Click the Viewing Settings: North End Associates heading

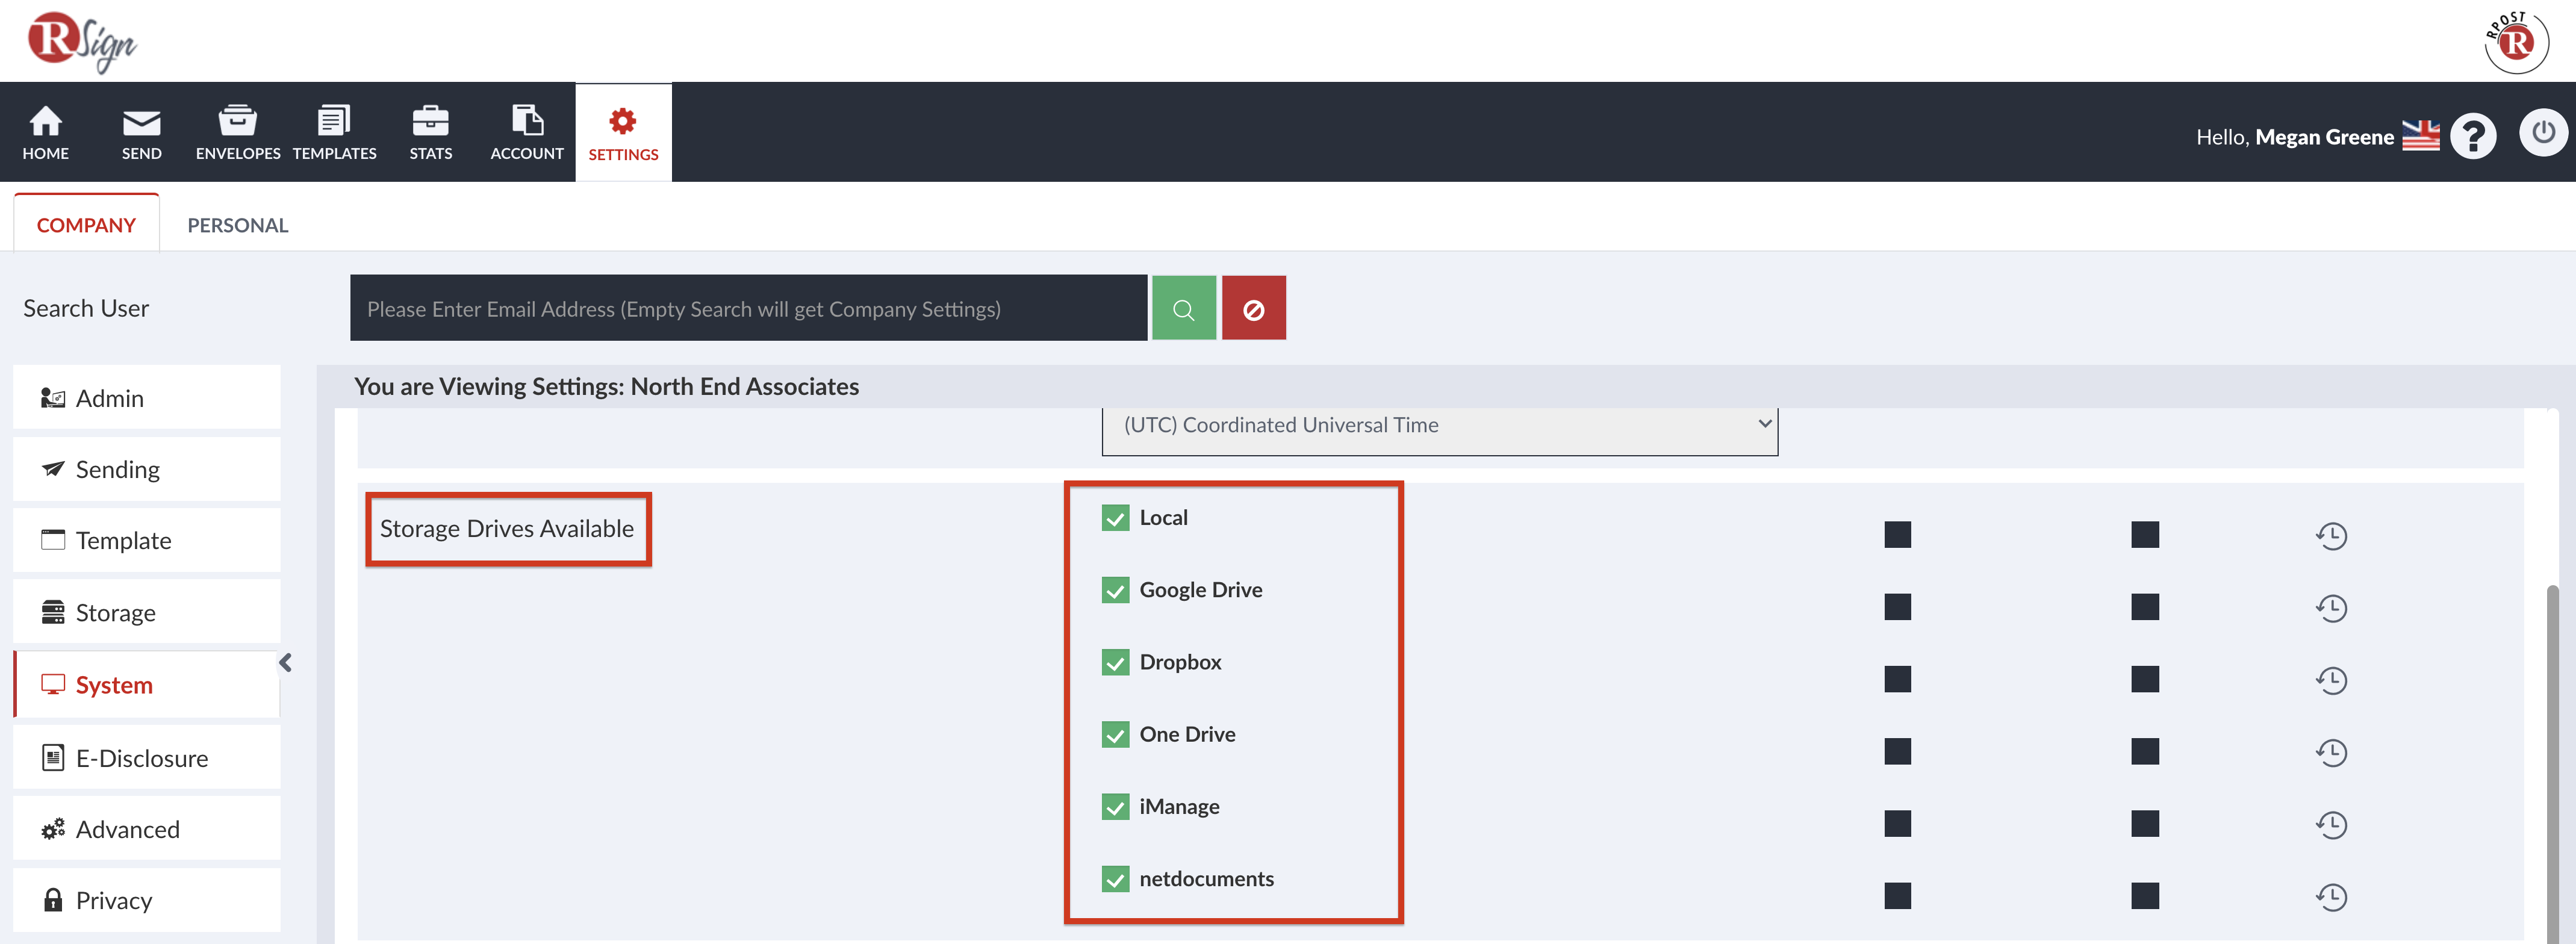tap(606, 386)
